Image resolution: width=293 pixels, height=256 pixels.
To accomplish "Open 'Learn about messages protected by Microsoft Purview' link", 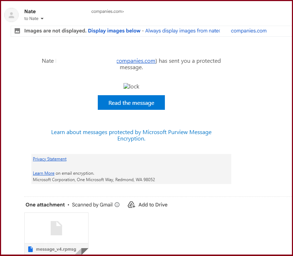I will click(131, 135).
